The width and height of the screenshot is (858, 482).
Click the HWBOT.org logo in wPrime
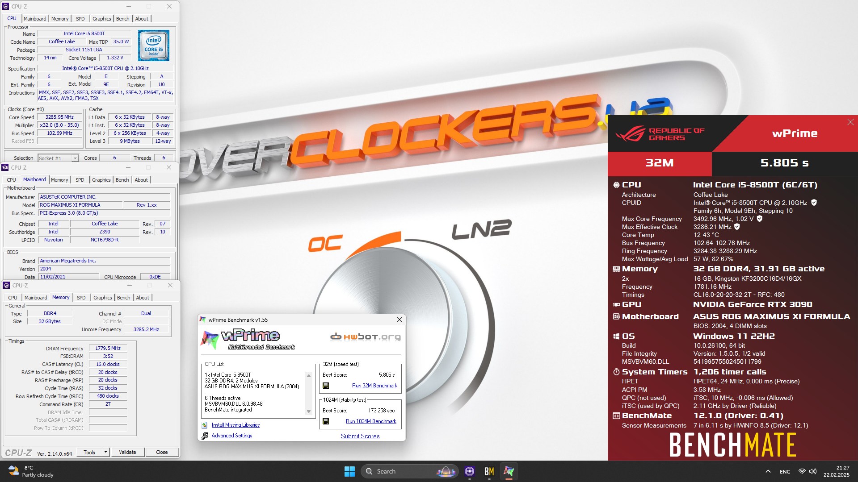(x=365, y=337)
